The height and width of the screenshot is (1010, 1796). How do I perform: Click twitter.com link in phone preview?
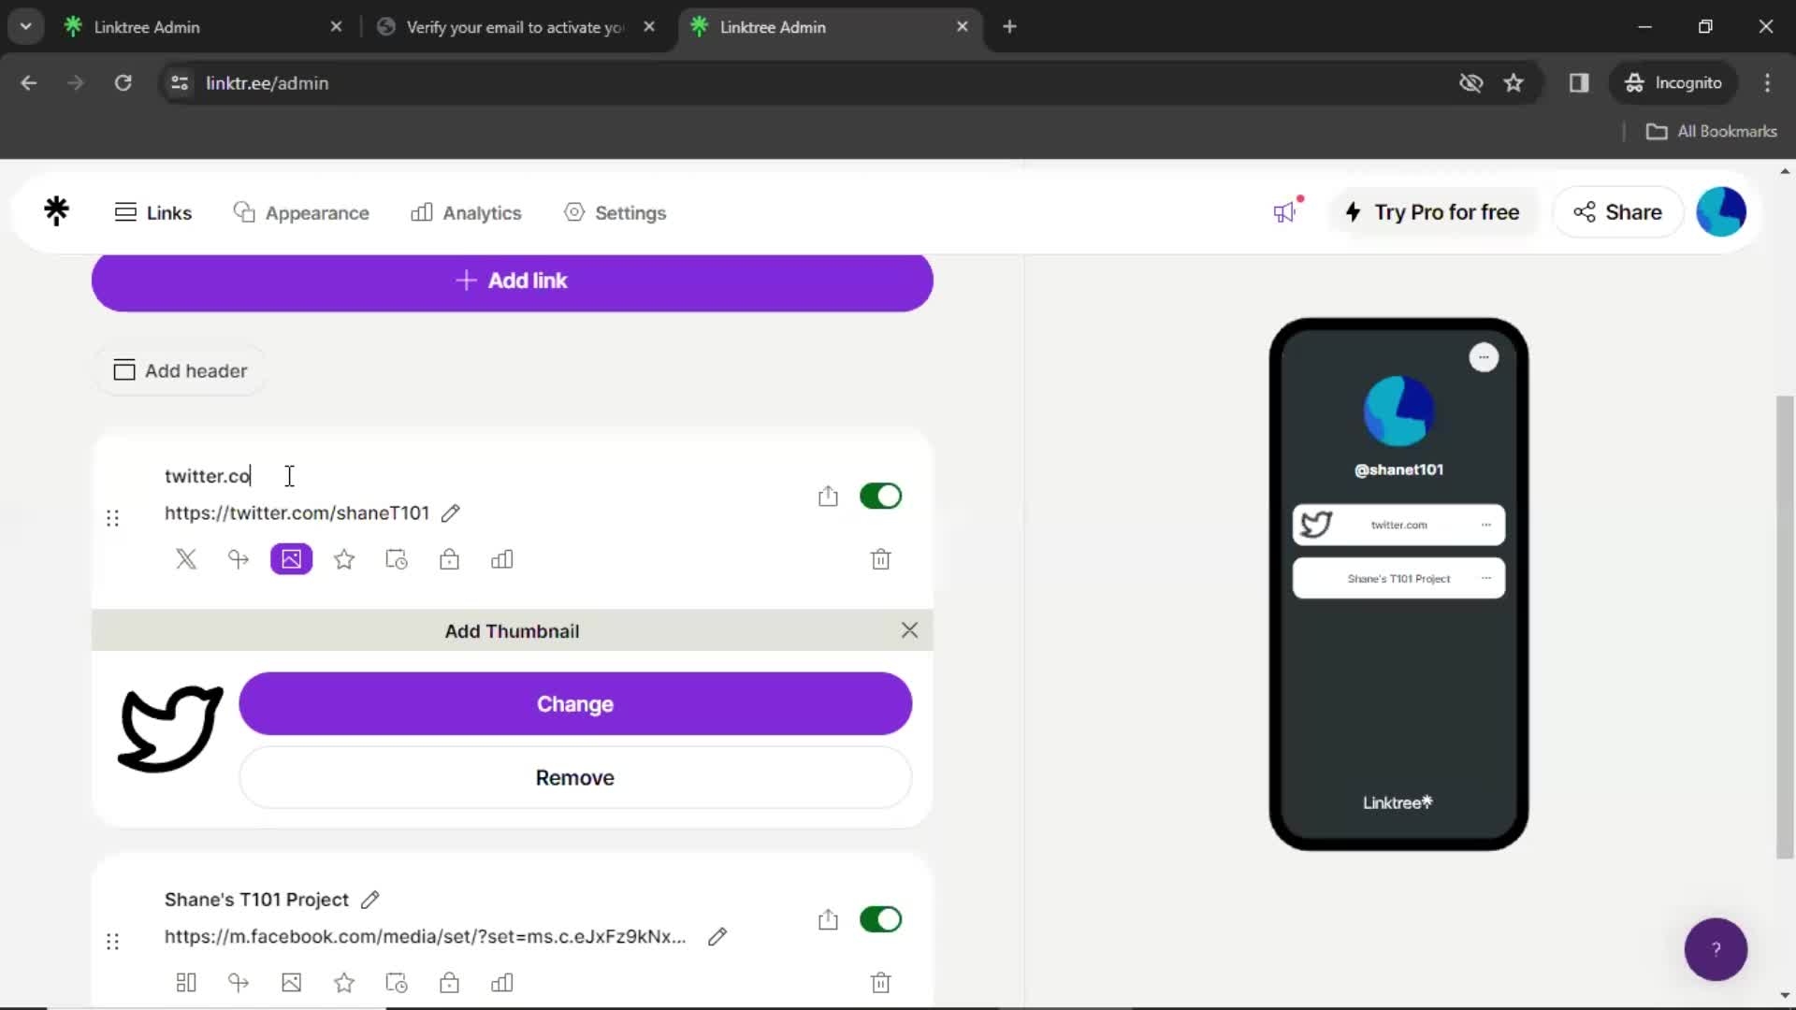(1398, 525)
